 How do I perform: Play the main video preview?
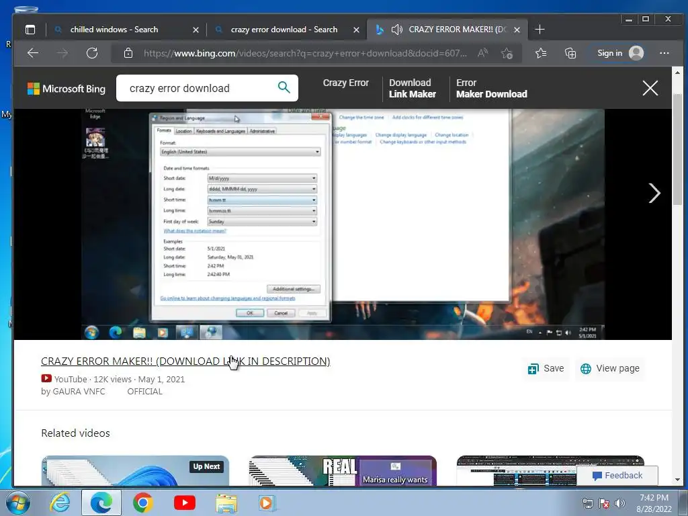343,224
